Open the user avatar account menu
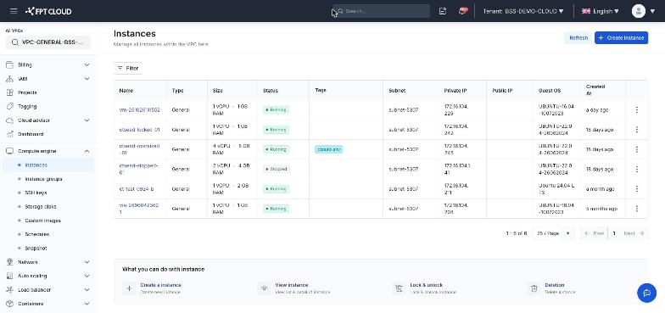665x313 pixels. (x=638, y=11)
